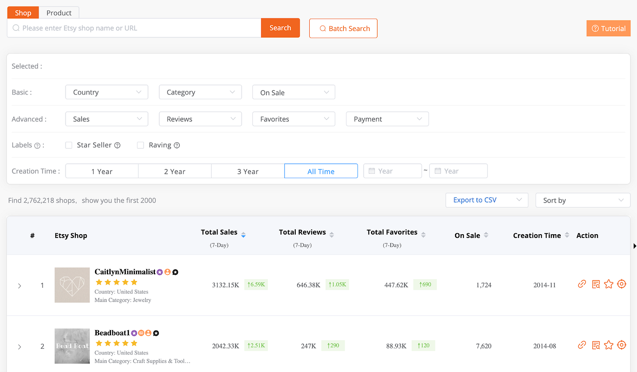
Task: Open the Country dropdown
Action: [x=107, y=92]
